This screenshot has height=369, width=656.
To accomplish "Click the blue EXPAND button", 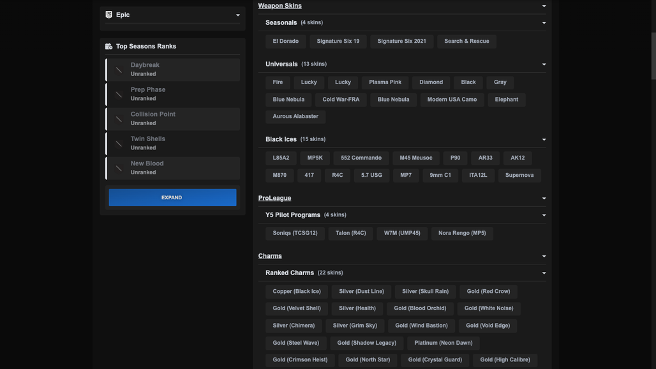I will [172, 197].
